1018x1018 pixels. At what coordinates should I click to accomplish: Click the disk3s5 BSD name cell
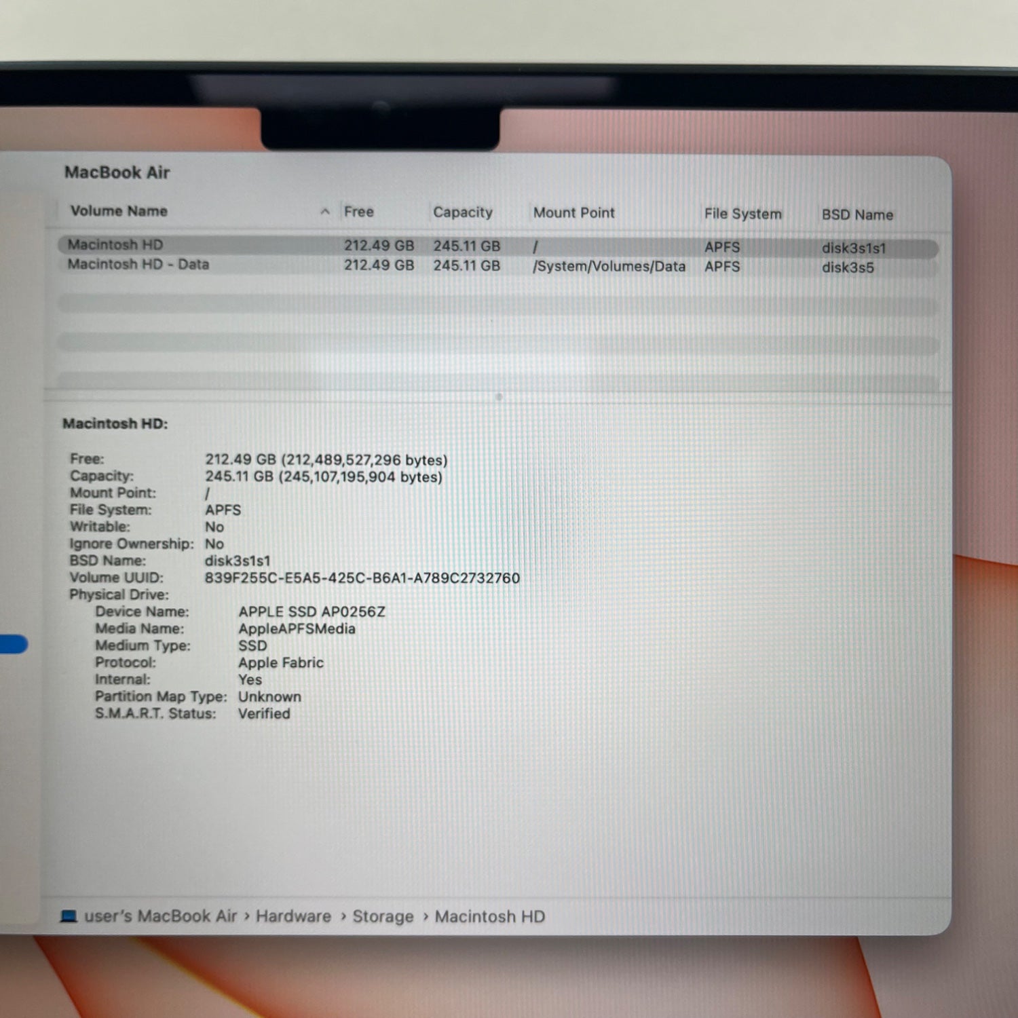tap(848, 267)
